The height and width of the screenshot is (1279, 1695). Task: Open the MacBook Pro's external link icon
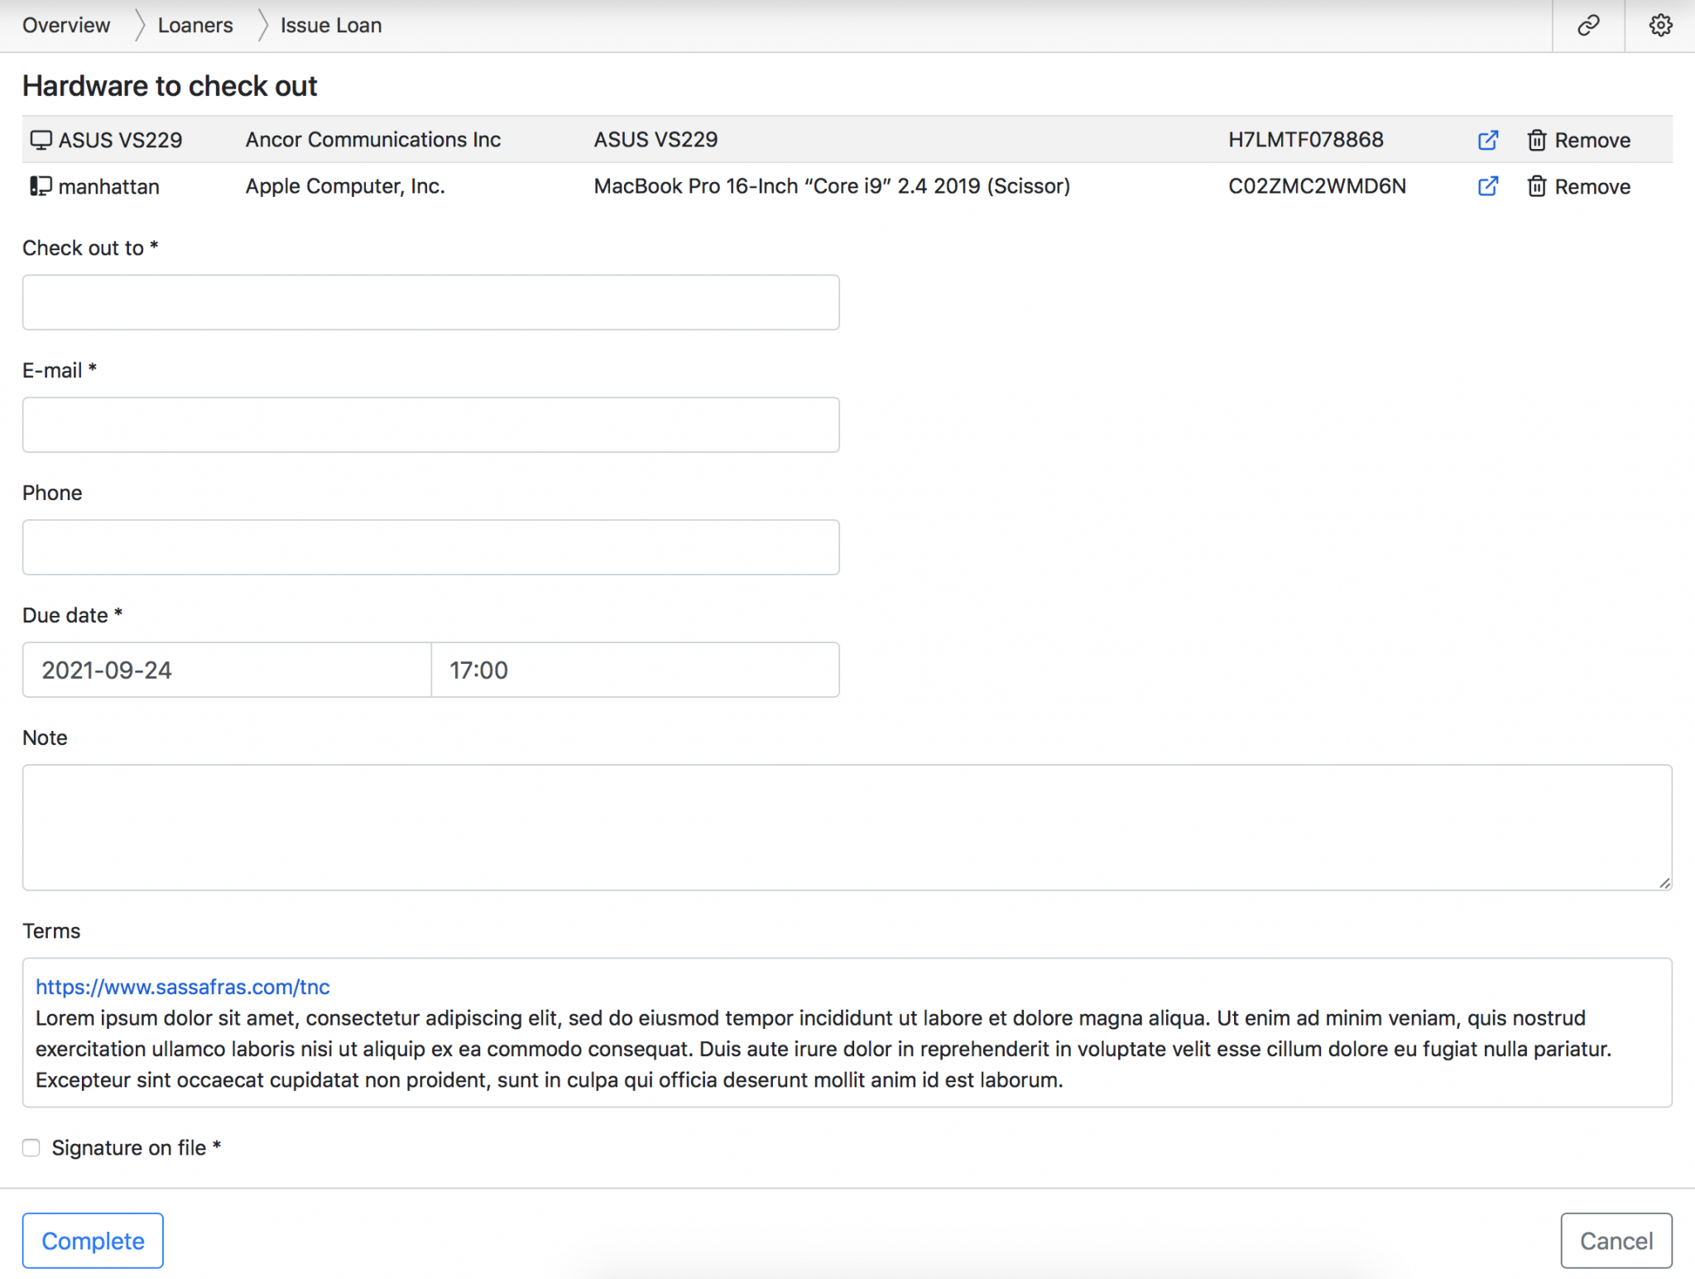[1487, 187]
